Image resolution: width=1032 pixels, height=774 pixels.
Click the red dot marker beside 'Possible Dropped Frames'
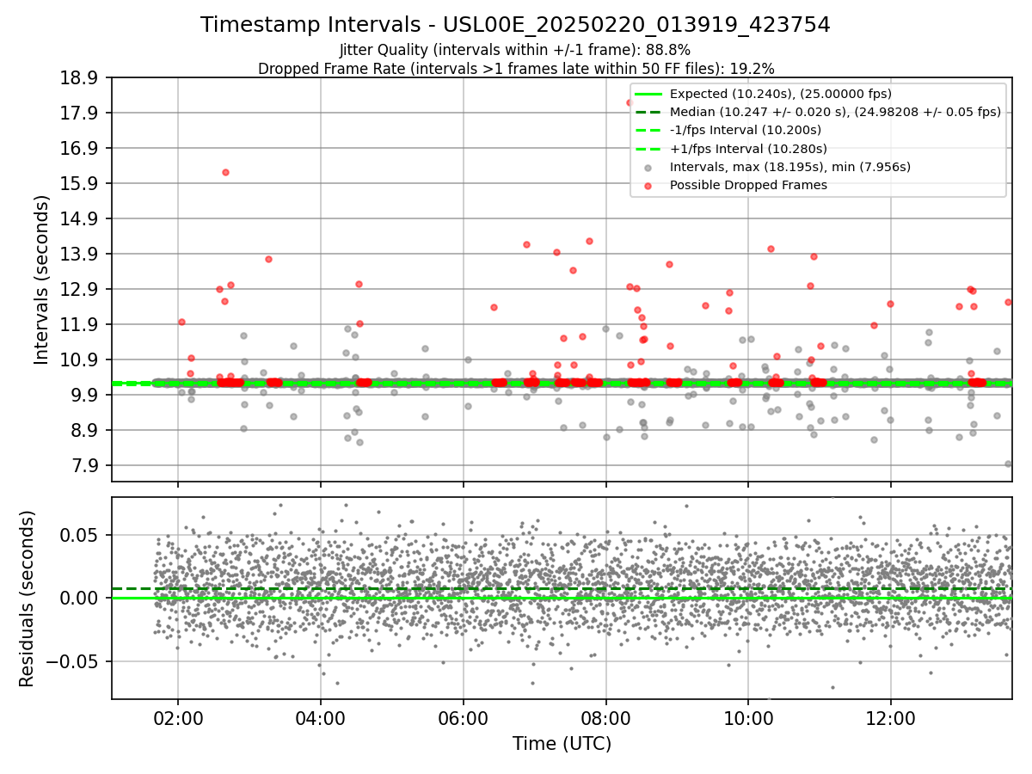click(648, 185)
